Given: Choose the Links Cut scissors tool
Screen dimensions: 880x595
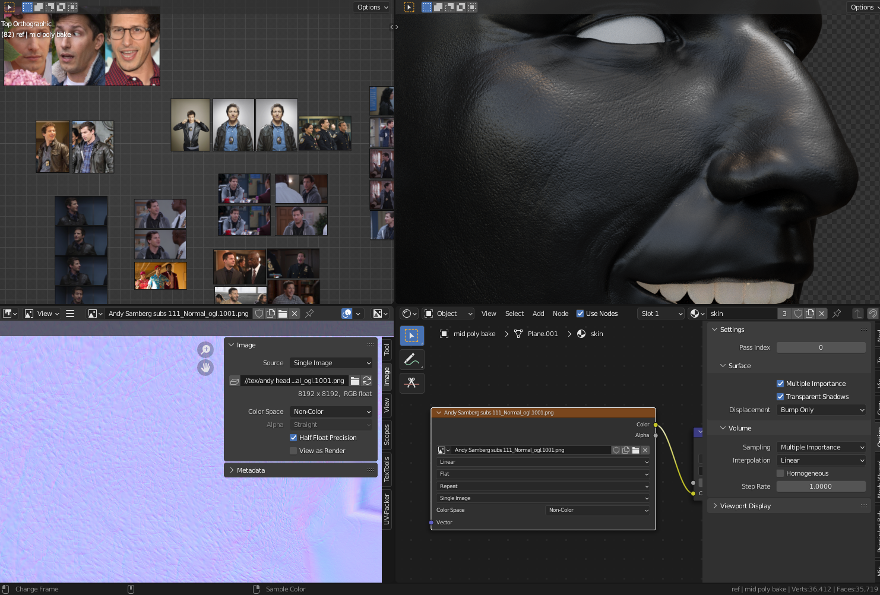Looking at the screenshot, I should (411, 383).
